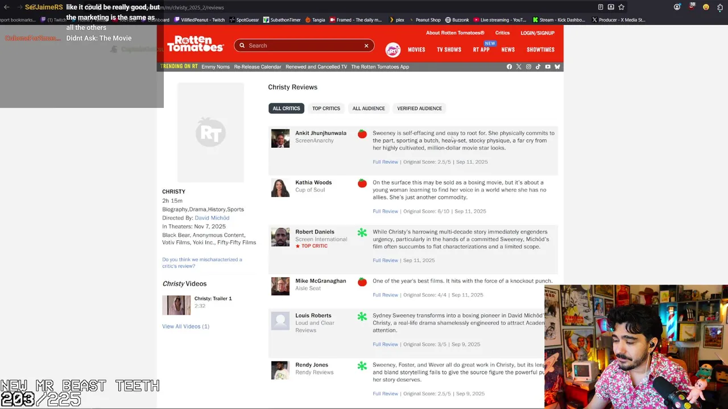Clear the search field with the X

[366, 45]
